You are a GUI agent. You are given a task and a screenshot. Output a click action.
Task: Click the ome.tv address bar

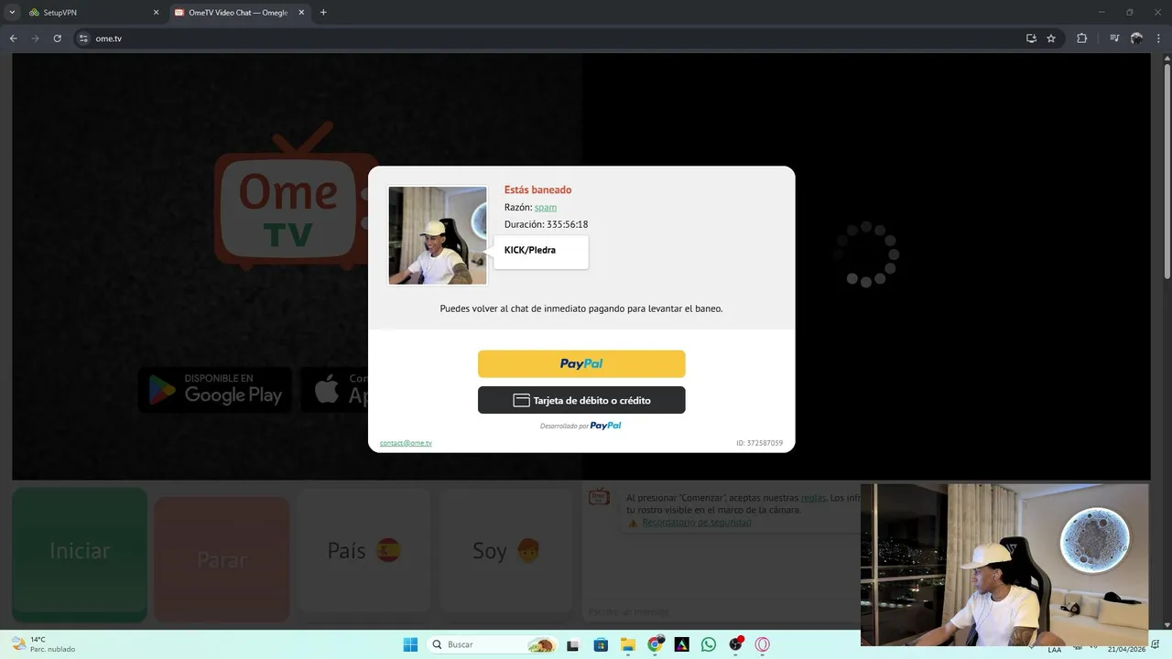click(x=549, y=38)
